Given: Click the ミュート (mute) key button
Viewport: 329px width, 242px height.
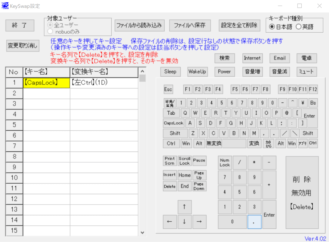Looking at the screenshot, I should tap(307, 72).
